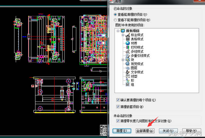Select 标注样式 text in the tree
The width and height of the screenshot is (205, 138).
137,35
